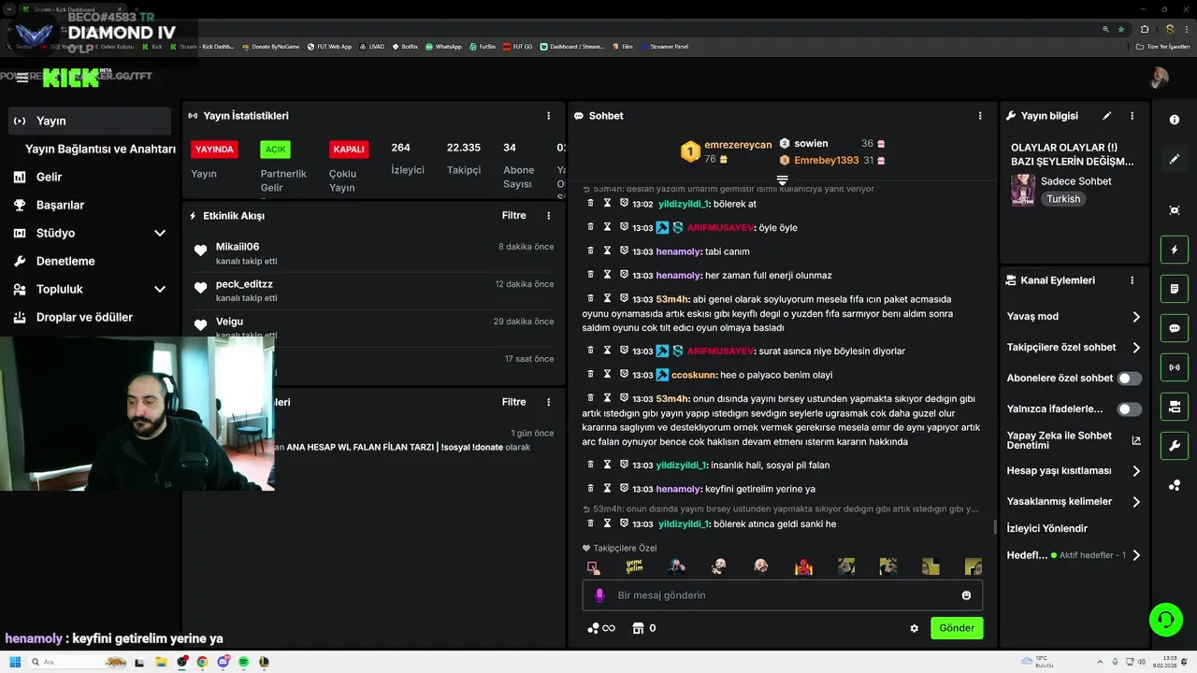Open the FUT Web App bookmark

tap(330, 46)
